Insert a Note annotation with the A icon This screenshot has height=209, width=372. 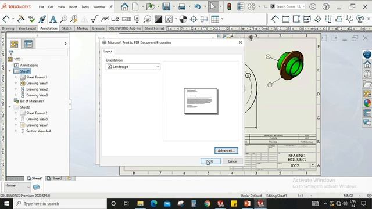pos(53,19)
